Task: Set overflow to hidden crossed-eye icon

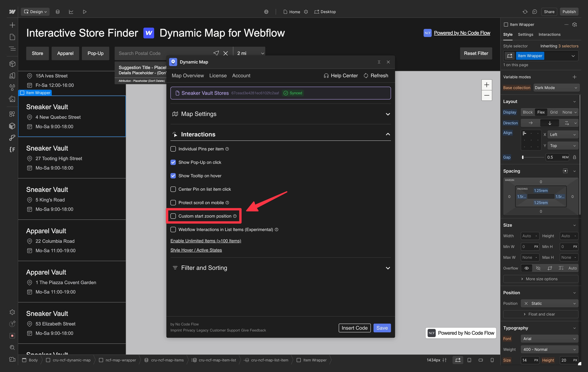Action: [538, 268]
